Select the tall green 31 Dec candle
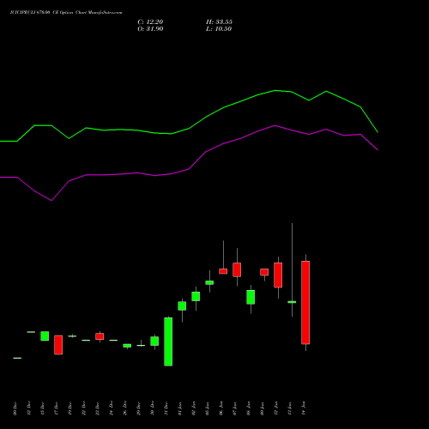429x429 pixels. pyautogui.click(x=168, y=341)
